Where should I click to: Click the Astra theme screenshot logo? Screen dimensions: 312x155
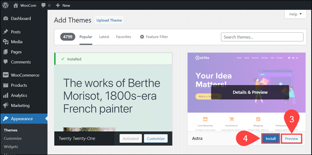202,58
